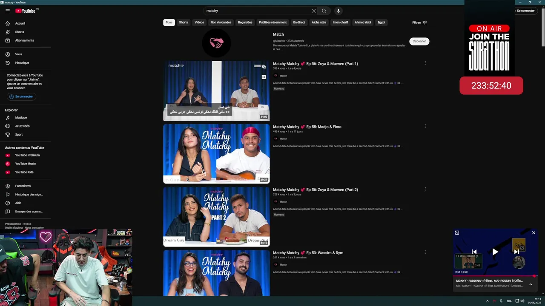The image size is (545, 306).
Task: Click the miniplayer Lil Mok suggested video
Action: [x=468, y=261]
